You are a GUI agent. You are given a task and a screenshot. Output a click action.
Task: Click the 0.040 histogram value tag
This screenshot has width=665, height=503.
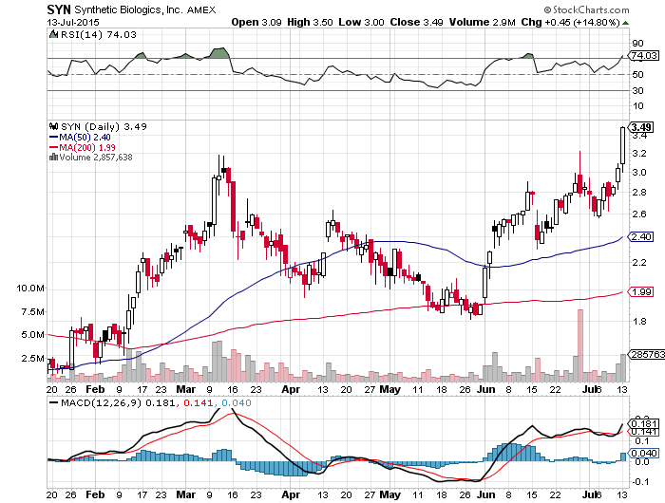[644, 453]
